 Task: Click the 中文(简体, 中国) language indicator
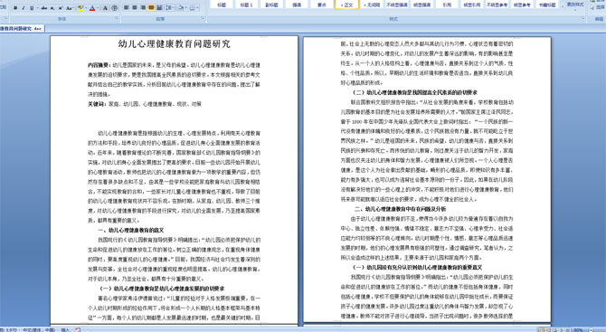39,329
